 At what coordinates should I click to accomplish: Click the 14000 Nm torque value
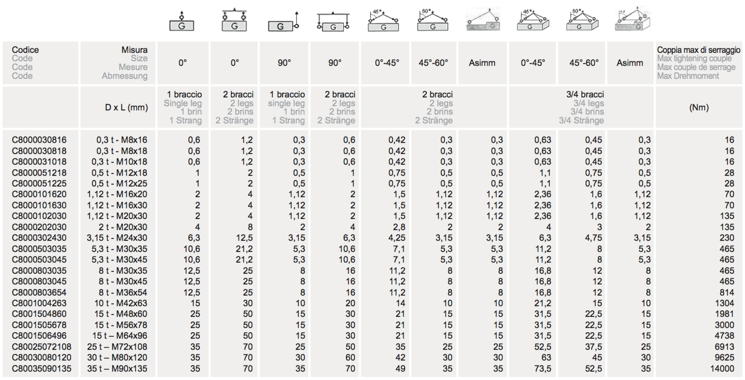tap(722, 369)
